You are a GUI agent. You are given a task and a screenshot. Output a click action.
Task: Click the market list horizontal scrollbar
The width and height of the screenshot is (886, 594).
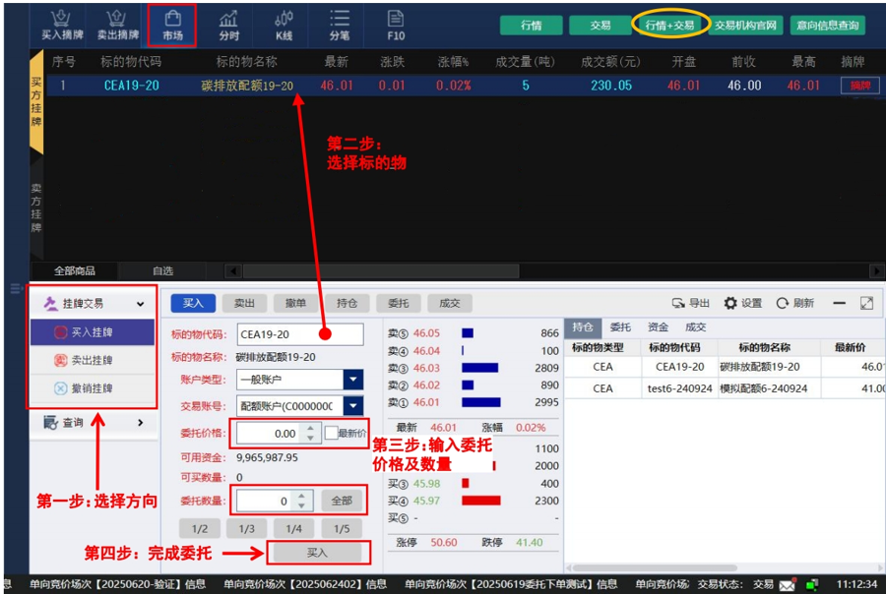click(x=381, y=271)
